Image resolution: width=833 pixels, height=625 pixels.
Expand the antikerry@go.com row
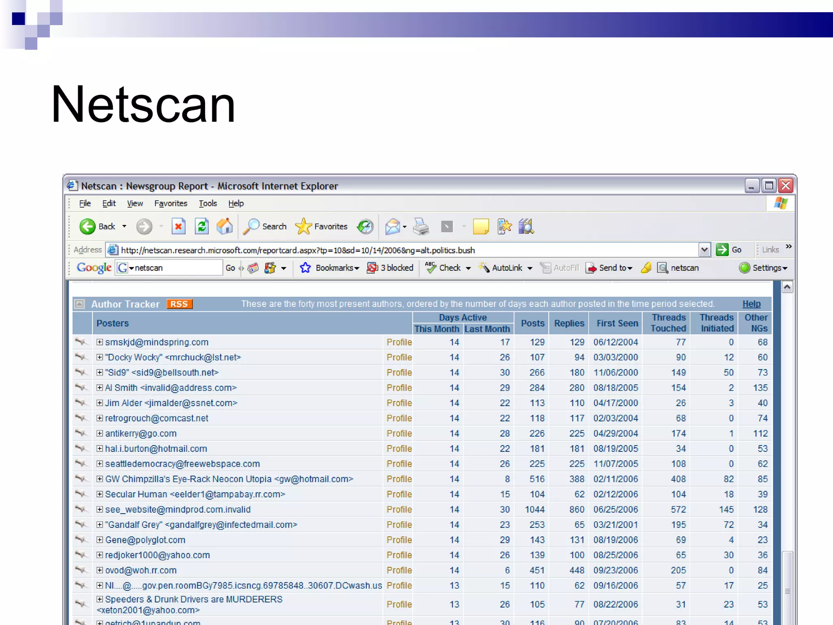pos(100,433)
